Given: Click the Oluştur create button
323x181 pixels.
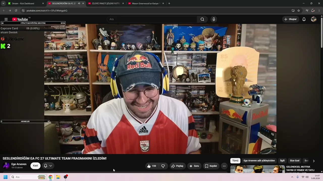Looking at the screenshot, I should (x=290, y=19).
